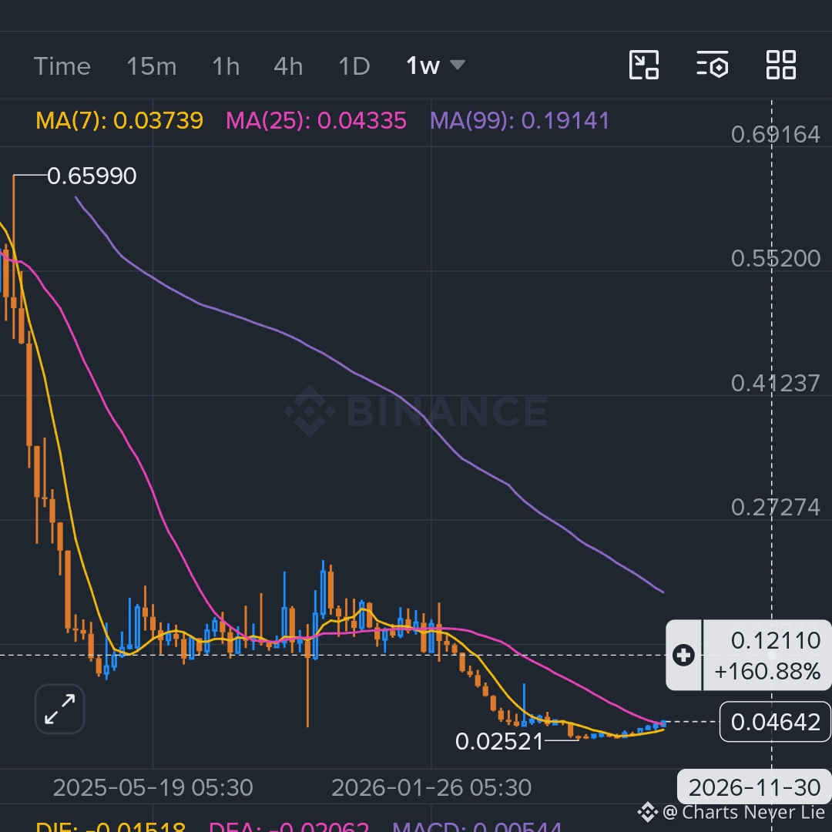Tap the 0.55200 price axis label
832x832 pixels.
(x=775, y=259)
